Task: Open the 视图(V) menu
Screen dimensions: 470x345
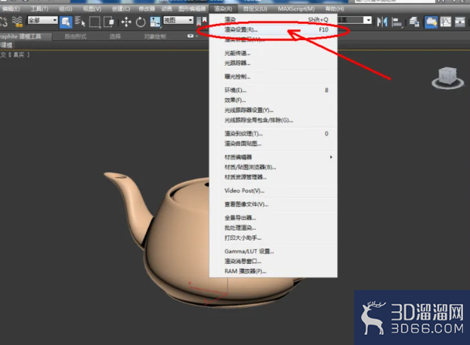Action: point(92,9)
